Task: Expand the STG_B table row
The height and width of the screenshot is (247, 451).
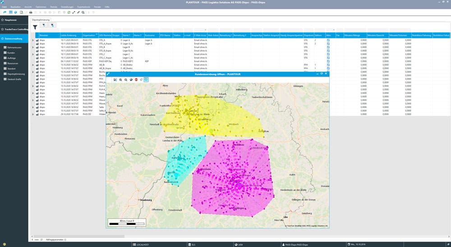Action: tap(33, 47)
